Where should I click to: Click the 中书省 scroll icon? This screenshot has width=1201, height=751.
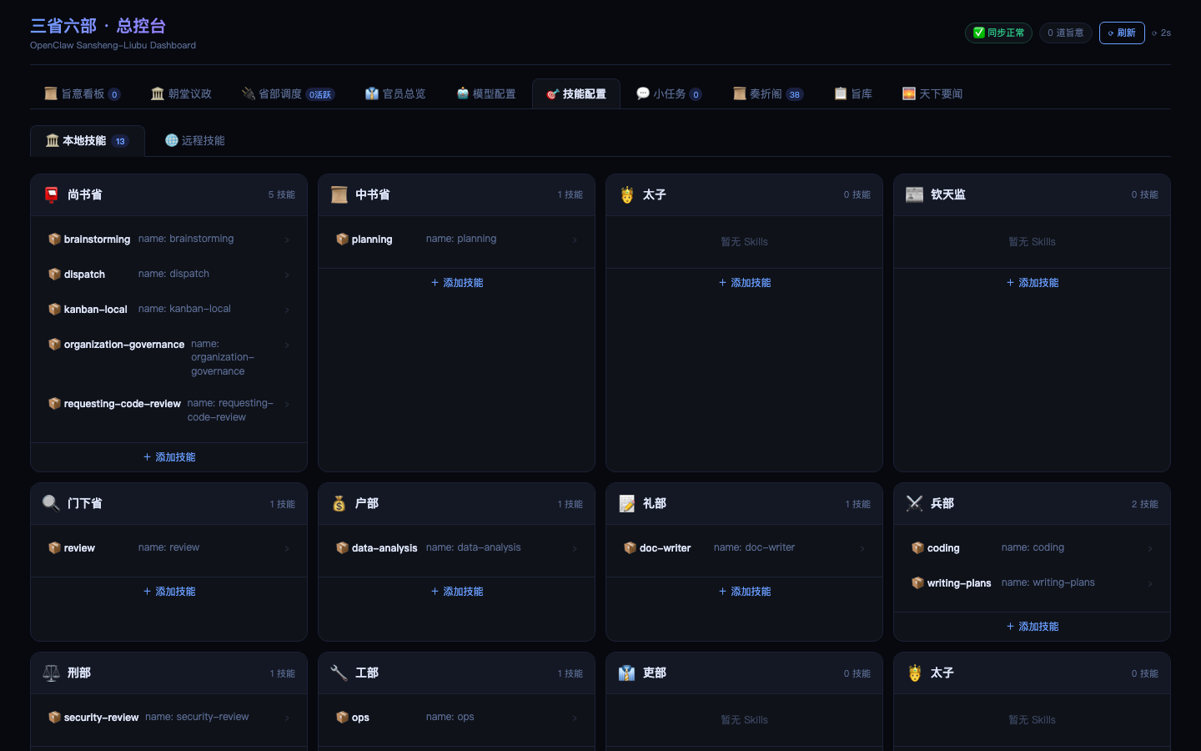click(x=339, y=194)
